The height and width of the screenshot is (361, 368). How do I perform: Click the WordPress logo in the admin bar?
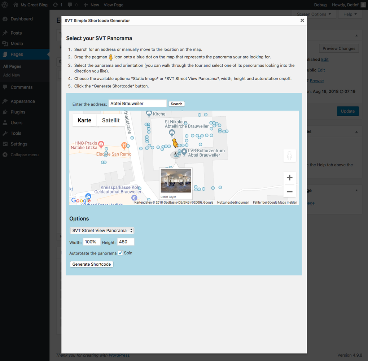[5, 5]
